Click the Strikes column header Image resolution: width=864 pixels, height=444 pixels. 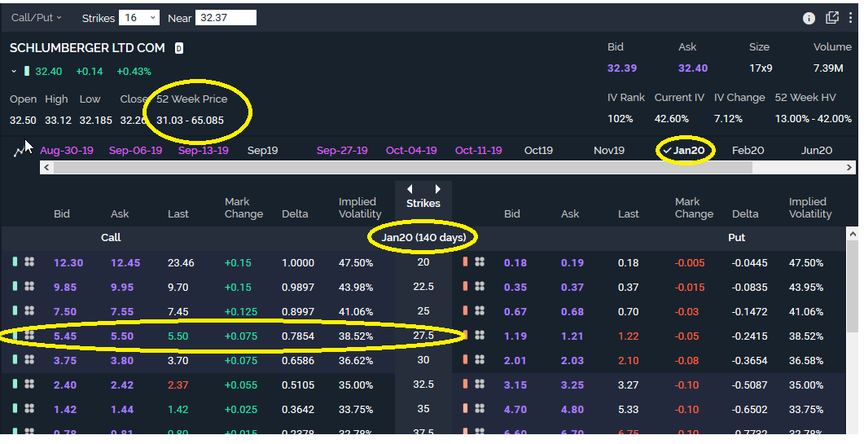(423, 203)
